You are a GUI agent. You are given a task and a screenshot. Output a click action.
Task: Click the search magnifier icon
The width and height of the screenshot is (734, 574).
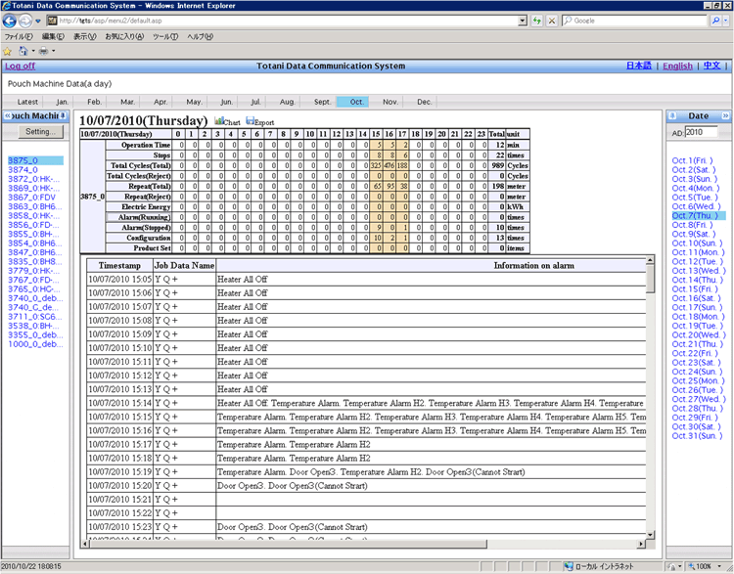click(715, 22)
